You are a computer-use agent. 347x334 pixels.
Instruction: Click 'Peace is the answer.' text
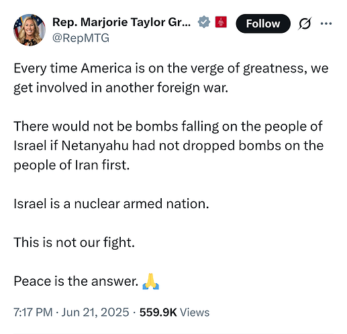76,281
